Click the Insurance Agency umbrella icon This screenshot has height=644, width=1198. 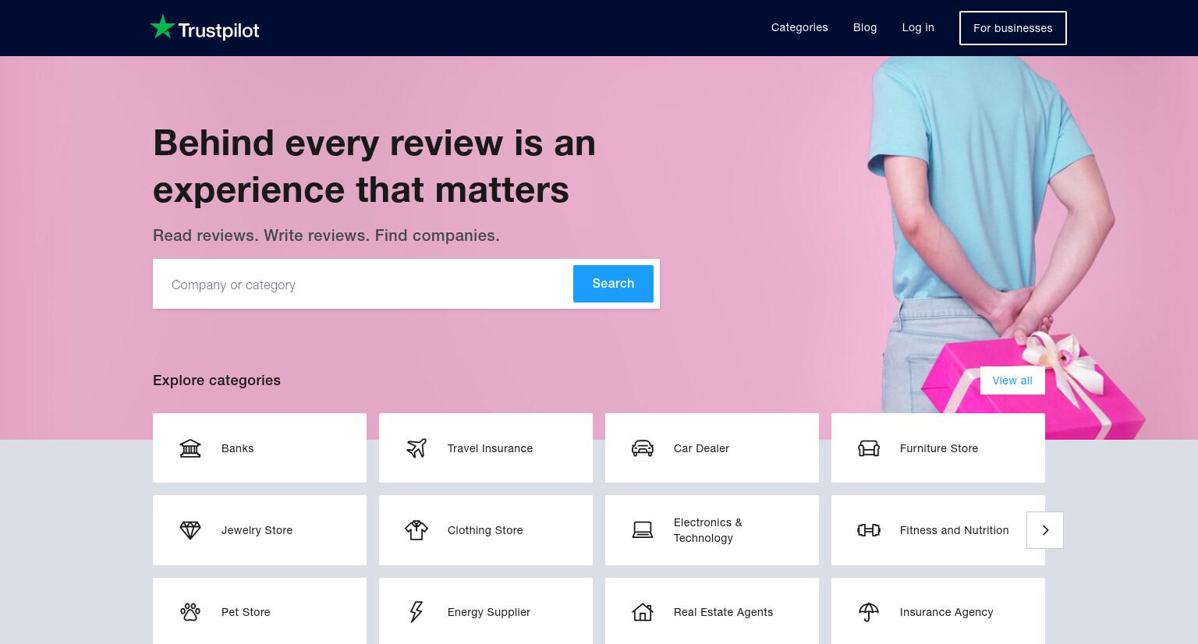(x=869, y=612)
